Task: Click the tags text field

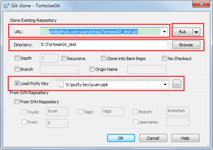Action: 112,111
